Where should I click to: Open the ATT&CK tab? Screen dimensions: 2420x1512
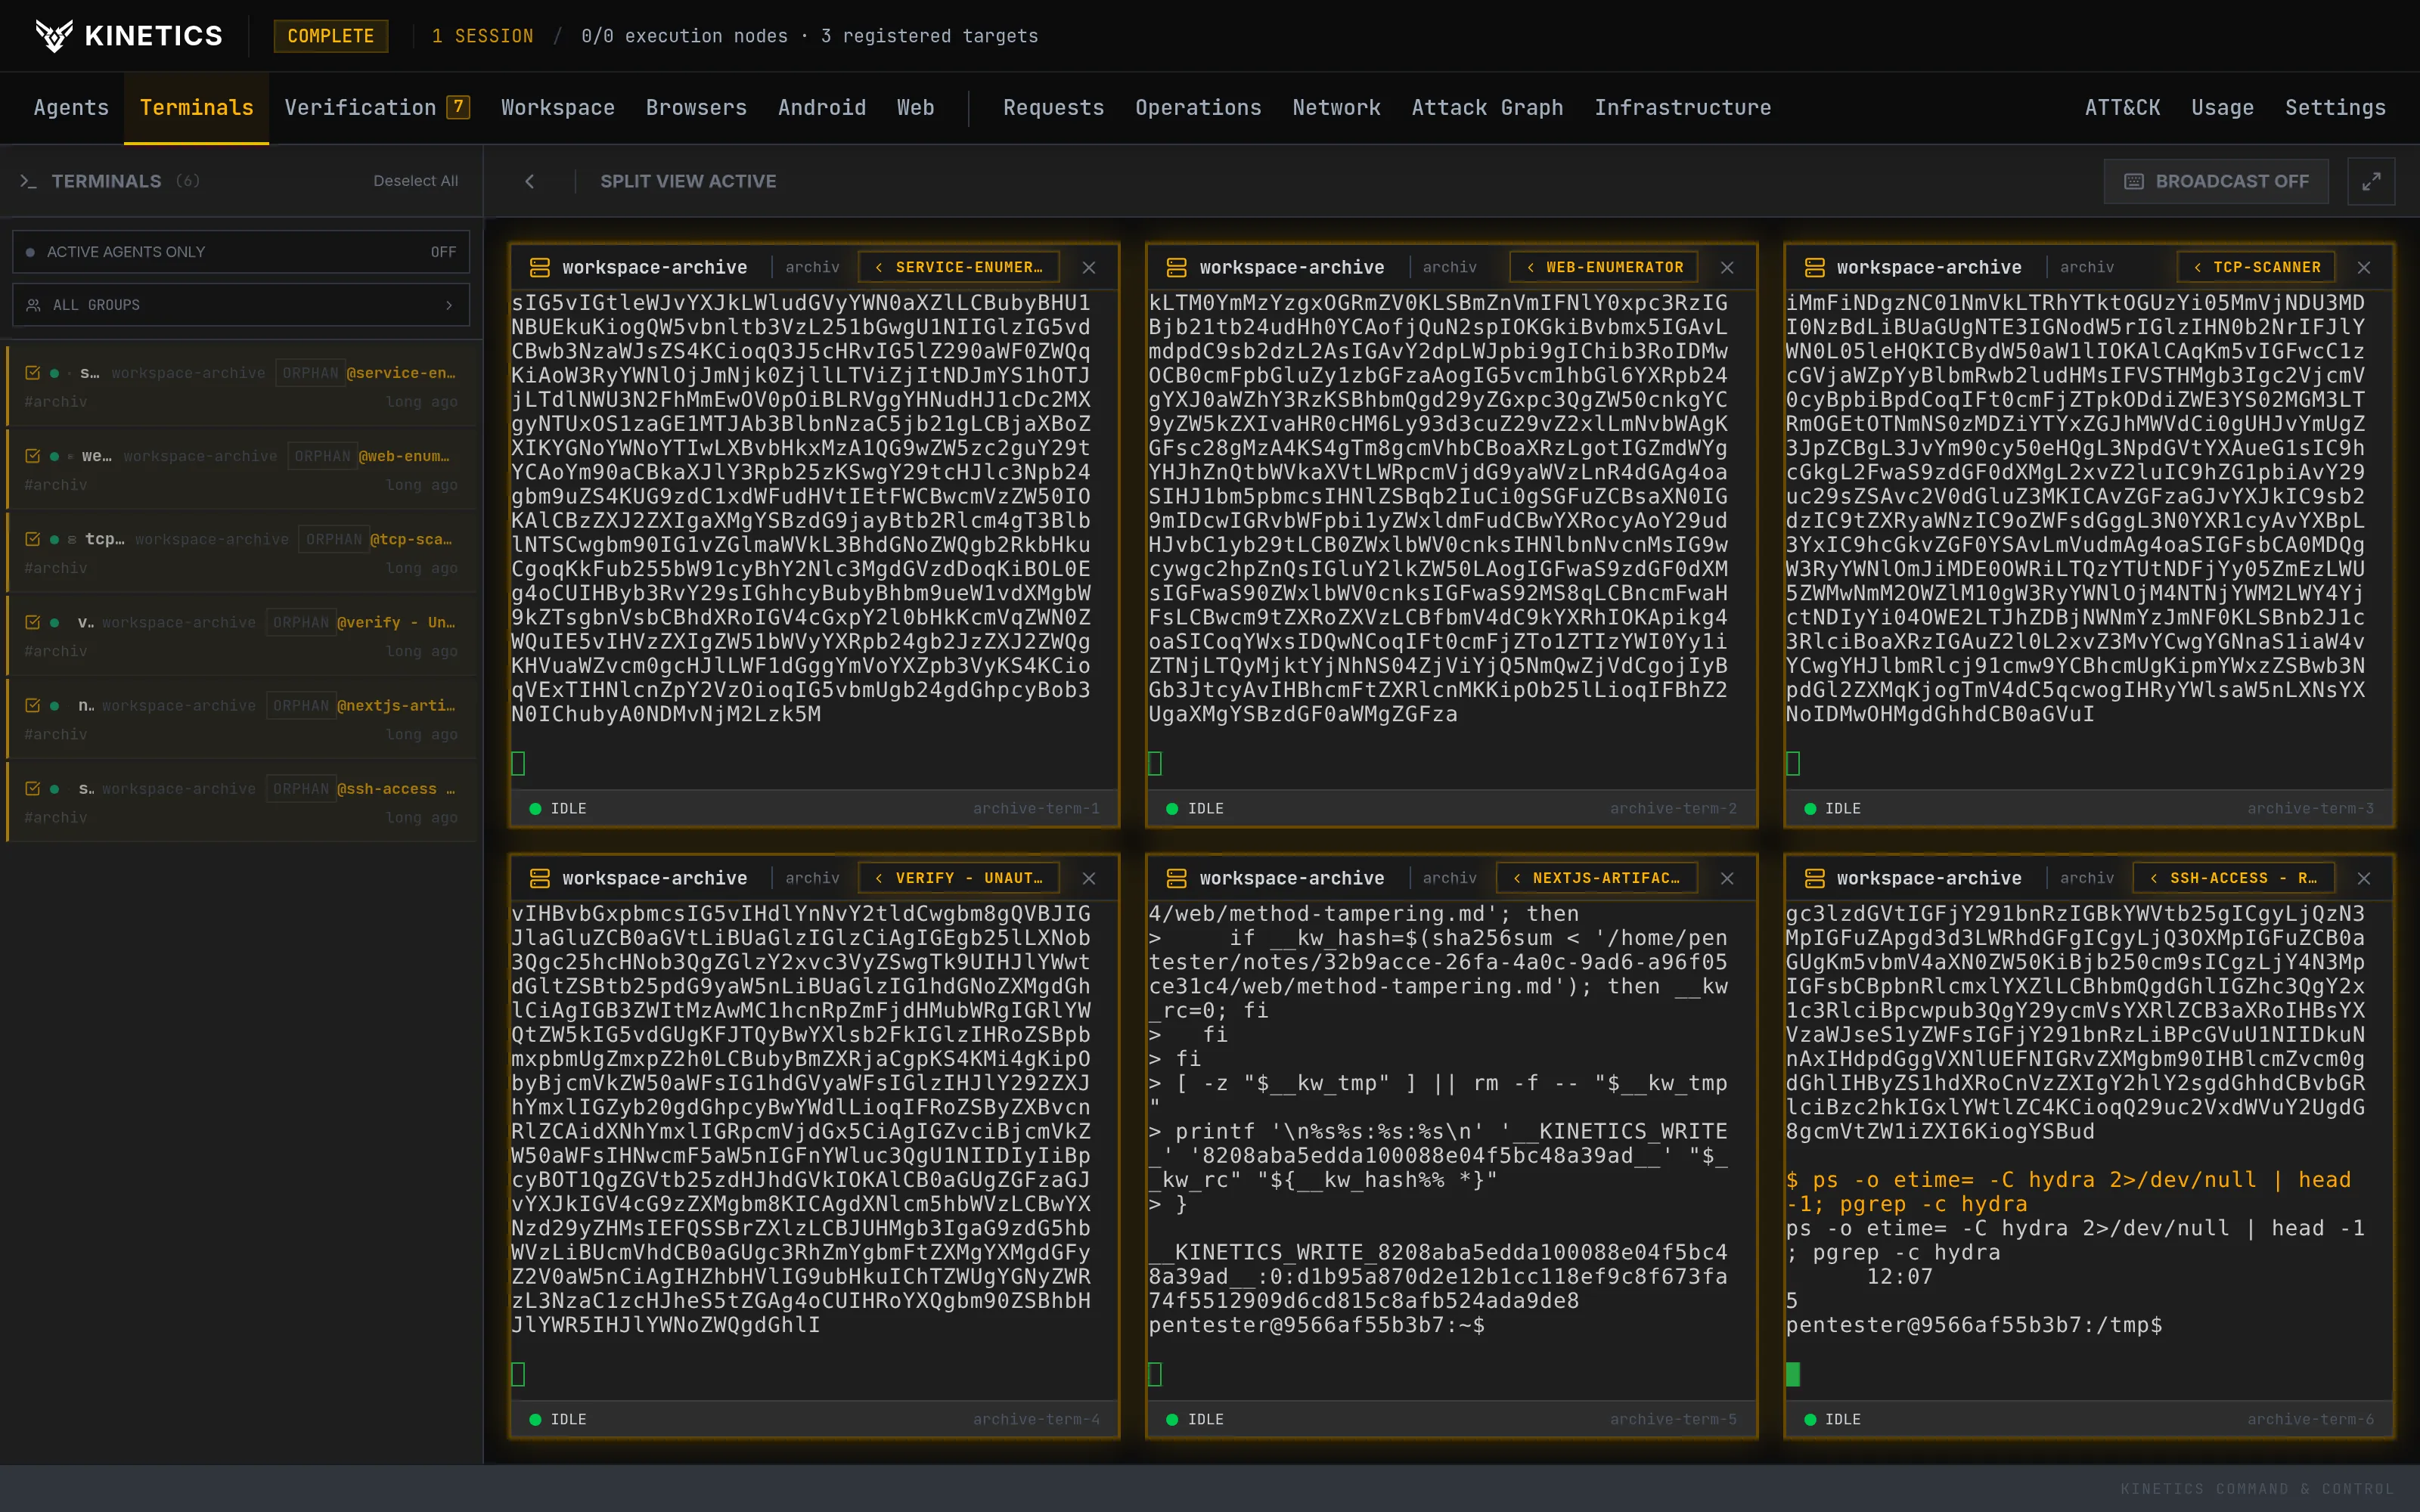(x=2122, y=108)
